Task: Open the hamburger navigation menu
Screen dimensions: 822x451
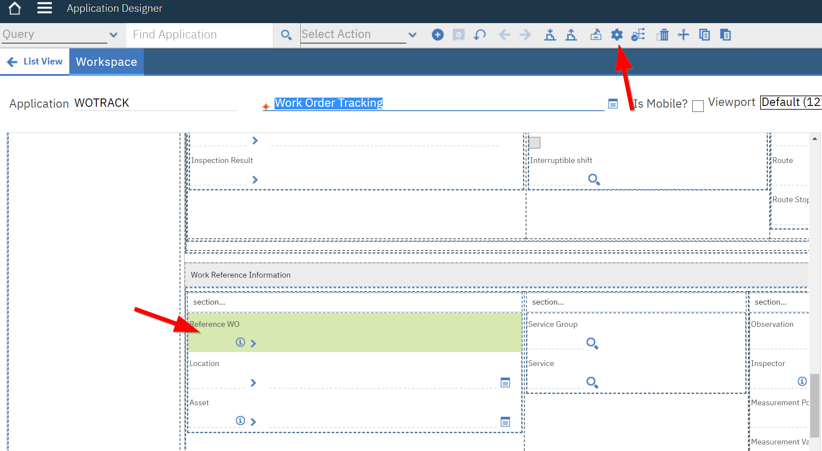Action: coord(44,8)
